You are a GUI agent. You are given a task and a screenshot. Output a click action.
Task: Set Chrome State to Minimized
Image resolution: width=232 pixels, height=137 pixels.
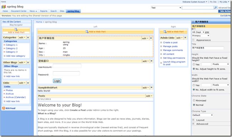(x=194, y=101)
